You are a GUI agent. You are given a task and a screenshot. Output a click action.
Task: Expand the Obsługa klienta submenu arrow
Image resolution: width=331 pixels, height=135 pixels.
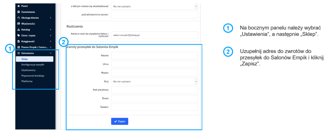click(50, 18)
